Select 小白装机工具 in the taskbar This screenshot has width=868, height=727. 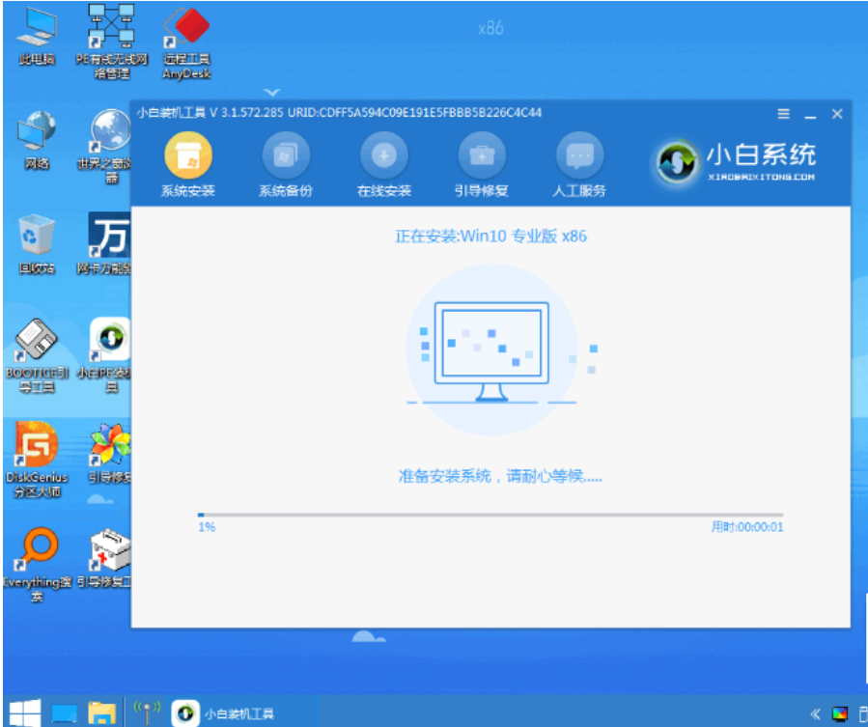(224, 713)
